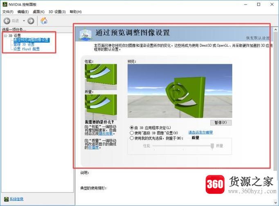
Task: Click the Forward arrow toolbar icon
Action: coord(31,21)
